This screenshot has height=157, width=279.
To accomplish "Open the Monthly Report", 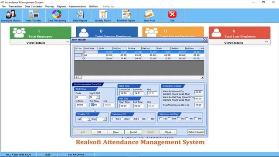I will (x=126, y=16).
